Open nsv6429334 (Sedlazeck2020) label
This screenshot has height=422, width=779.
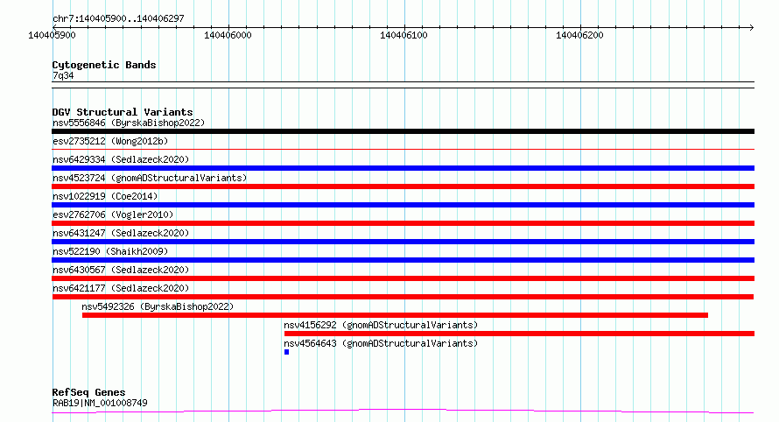[121, 159]
